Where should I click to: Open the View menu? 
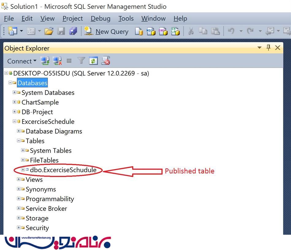[48, 19]
